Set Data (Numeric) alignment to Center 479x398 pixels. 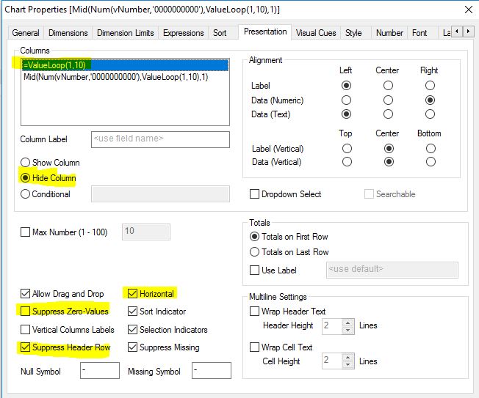tap(389, 100)
